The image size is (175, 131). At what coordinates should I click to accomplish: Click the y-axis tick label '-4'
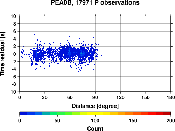[x=14, y=69]
